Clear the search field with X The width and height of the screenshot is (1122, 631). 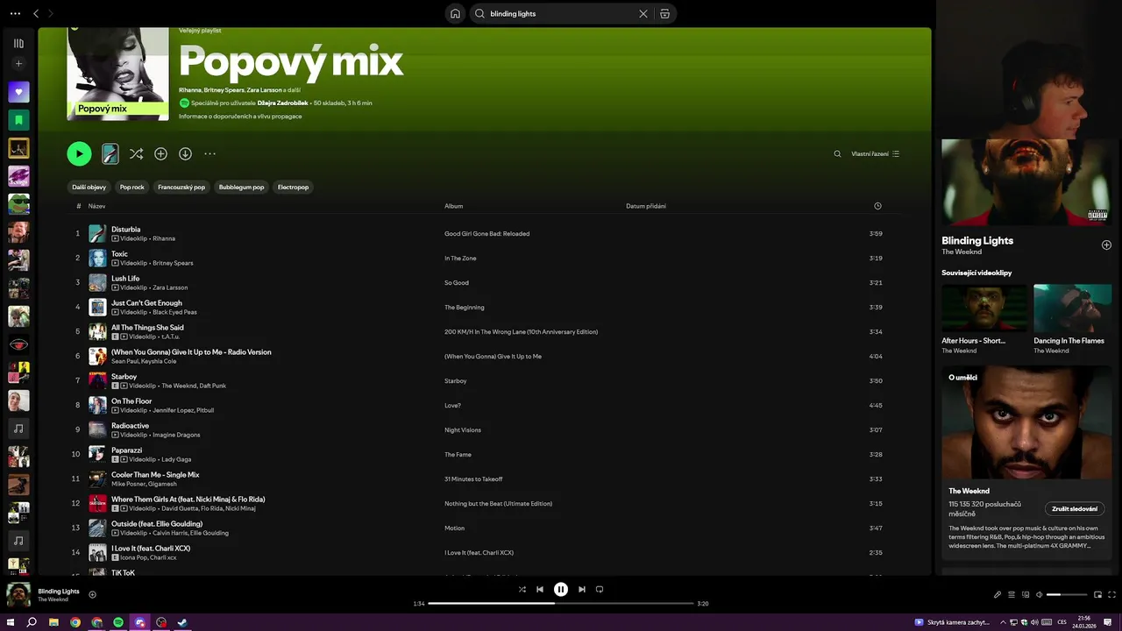[x=643, y=14]
